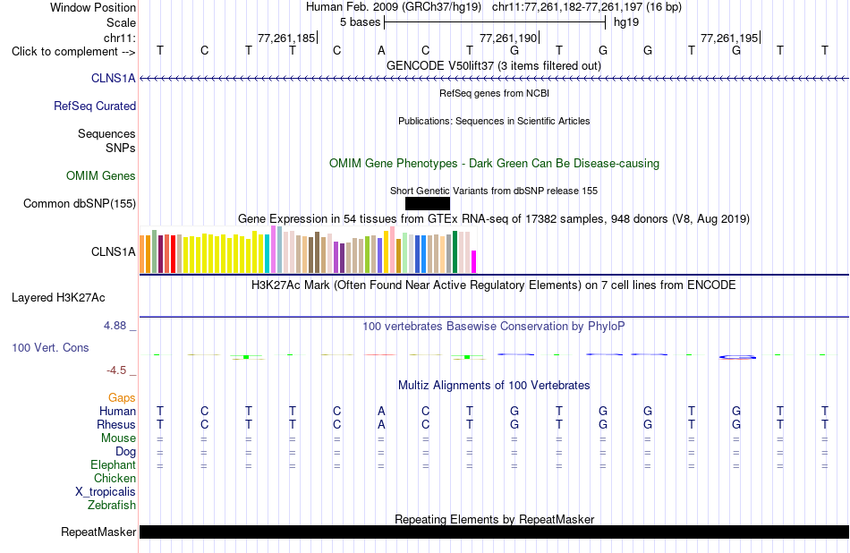Click CLNS1A label beside GTEx expression bars
Viewport: 850px width, 553px height.
113,251
